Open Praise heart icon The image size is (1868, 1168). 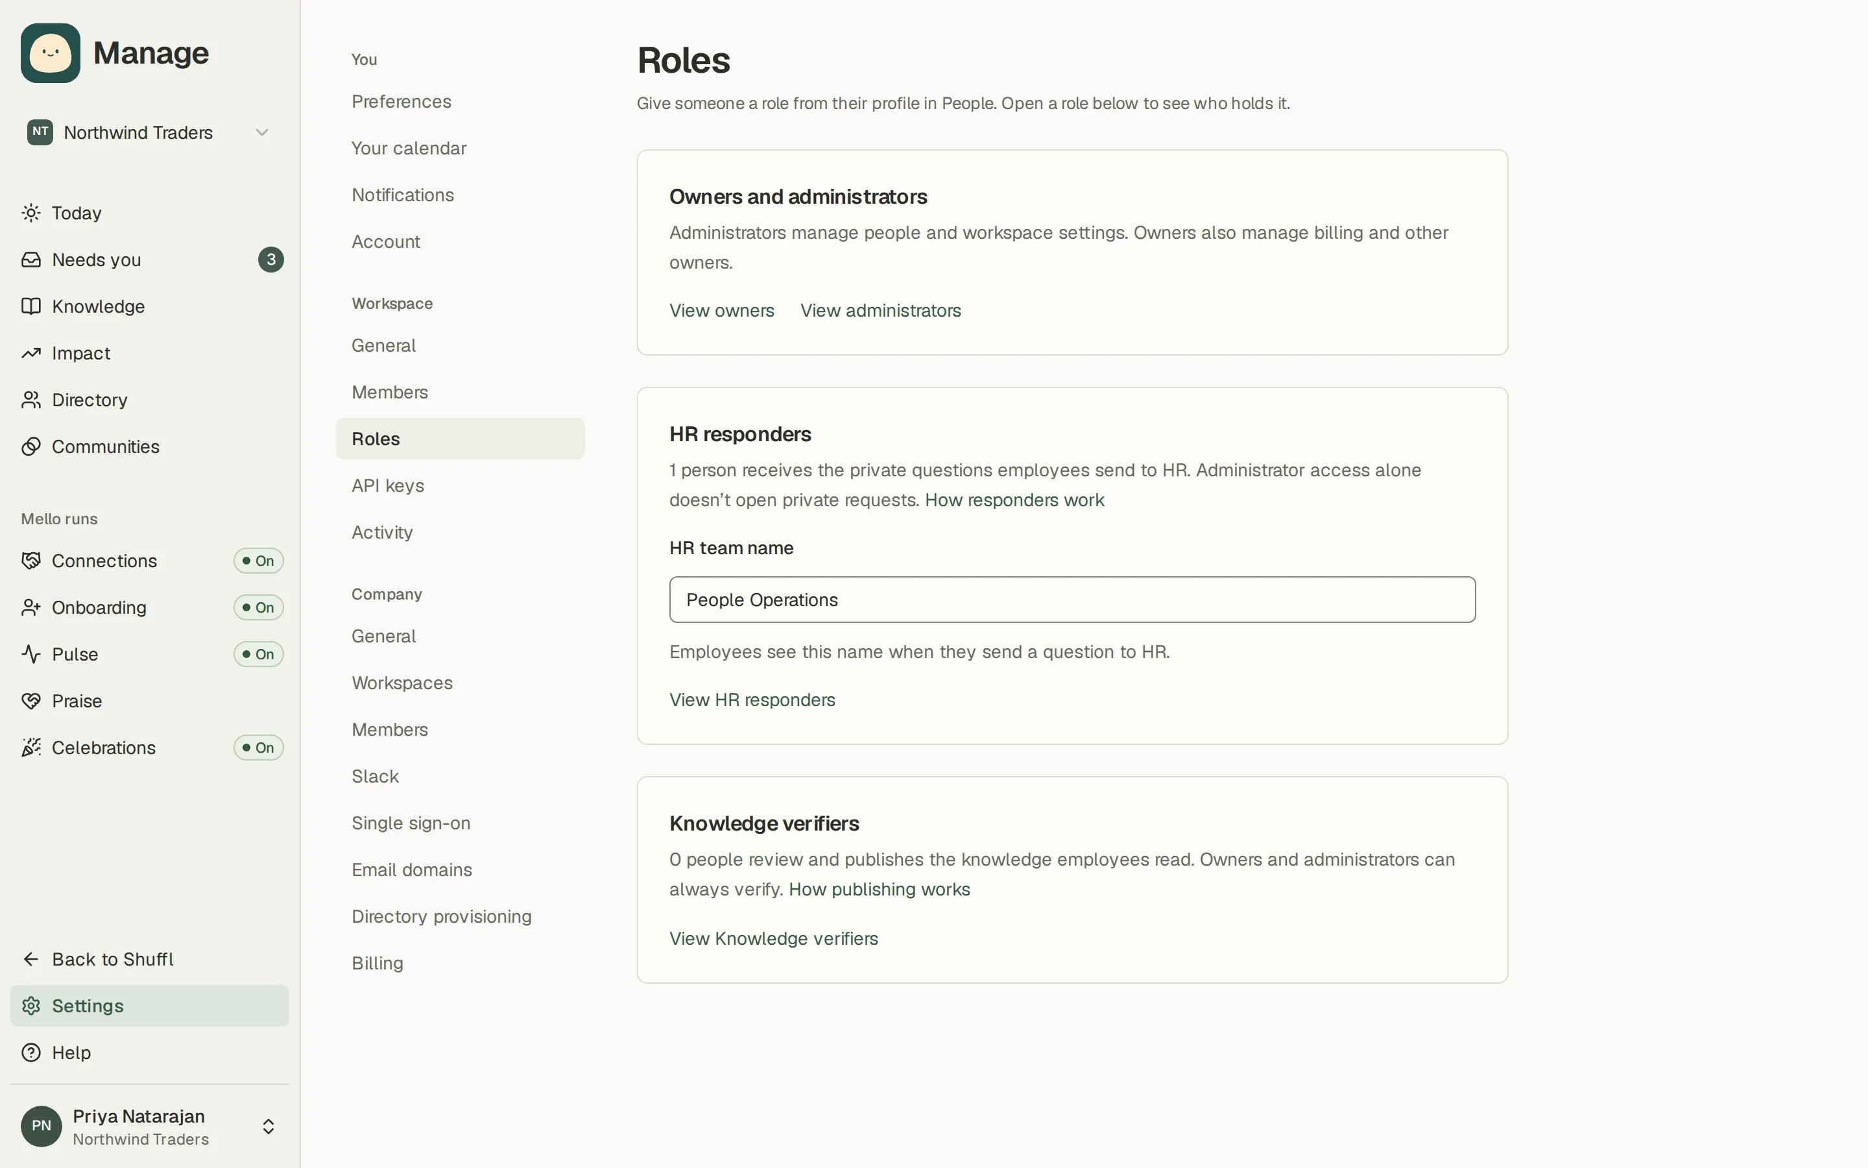[31, 701]
